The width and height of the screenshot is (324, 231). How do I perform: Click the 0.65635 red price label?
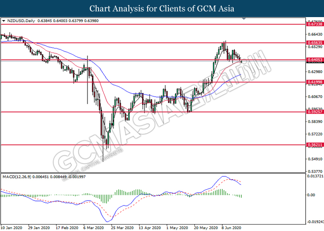(315, 43)
